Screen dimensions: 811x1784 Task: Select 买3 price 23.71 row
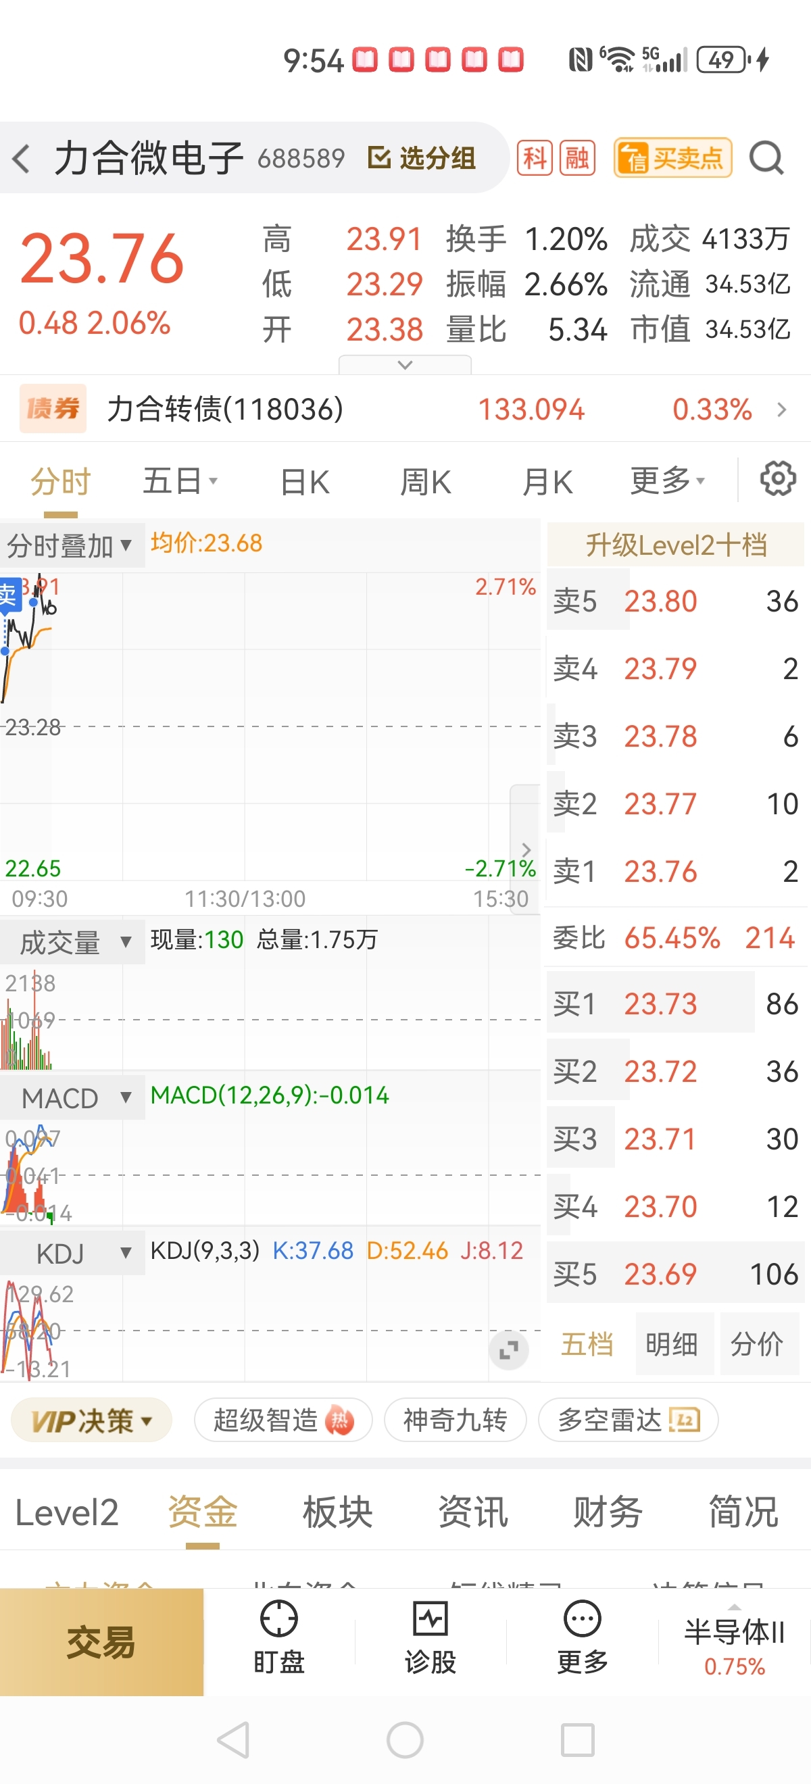pos(675,1139)
